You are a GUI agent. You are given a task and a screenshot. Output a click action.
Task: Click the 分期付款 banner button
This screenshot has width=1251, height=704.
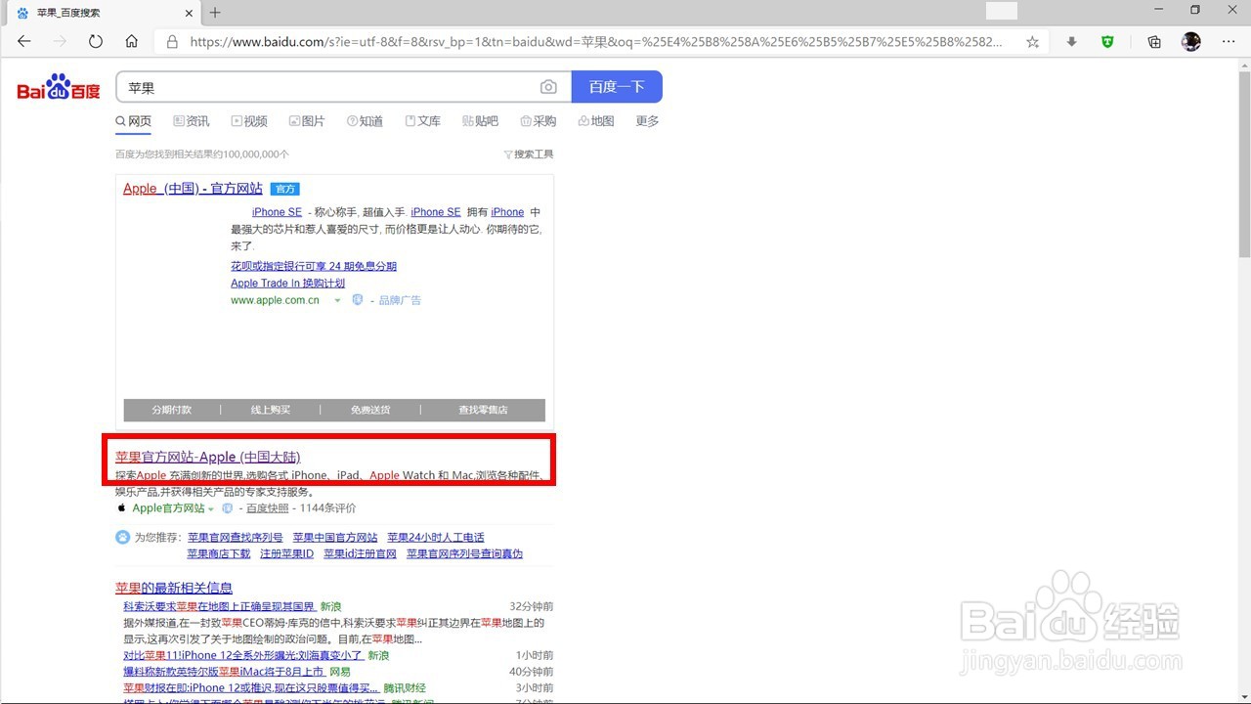(x=172, y=410)
